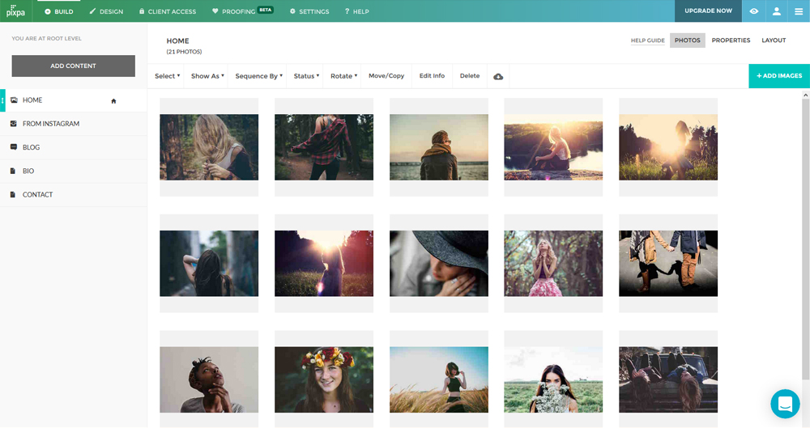Image resolution: width=810 pixels, height=428 pixels.
Task: Click the Add Content button
Action: 74,66
